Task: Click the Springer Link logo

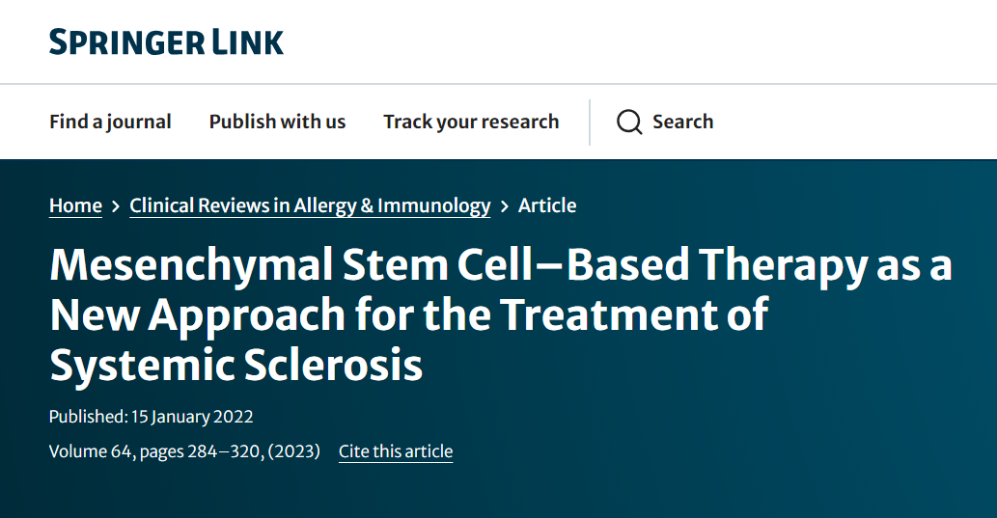Action: pyautogui.click(x=167, y=42)
